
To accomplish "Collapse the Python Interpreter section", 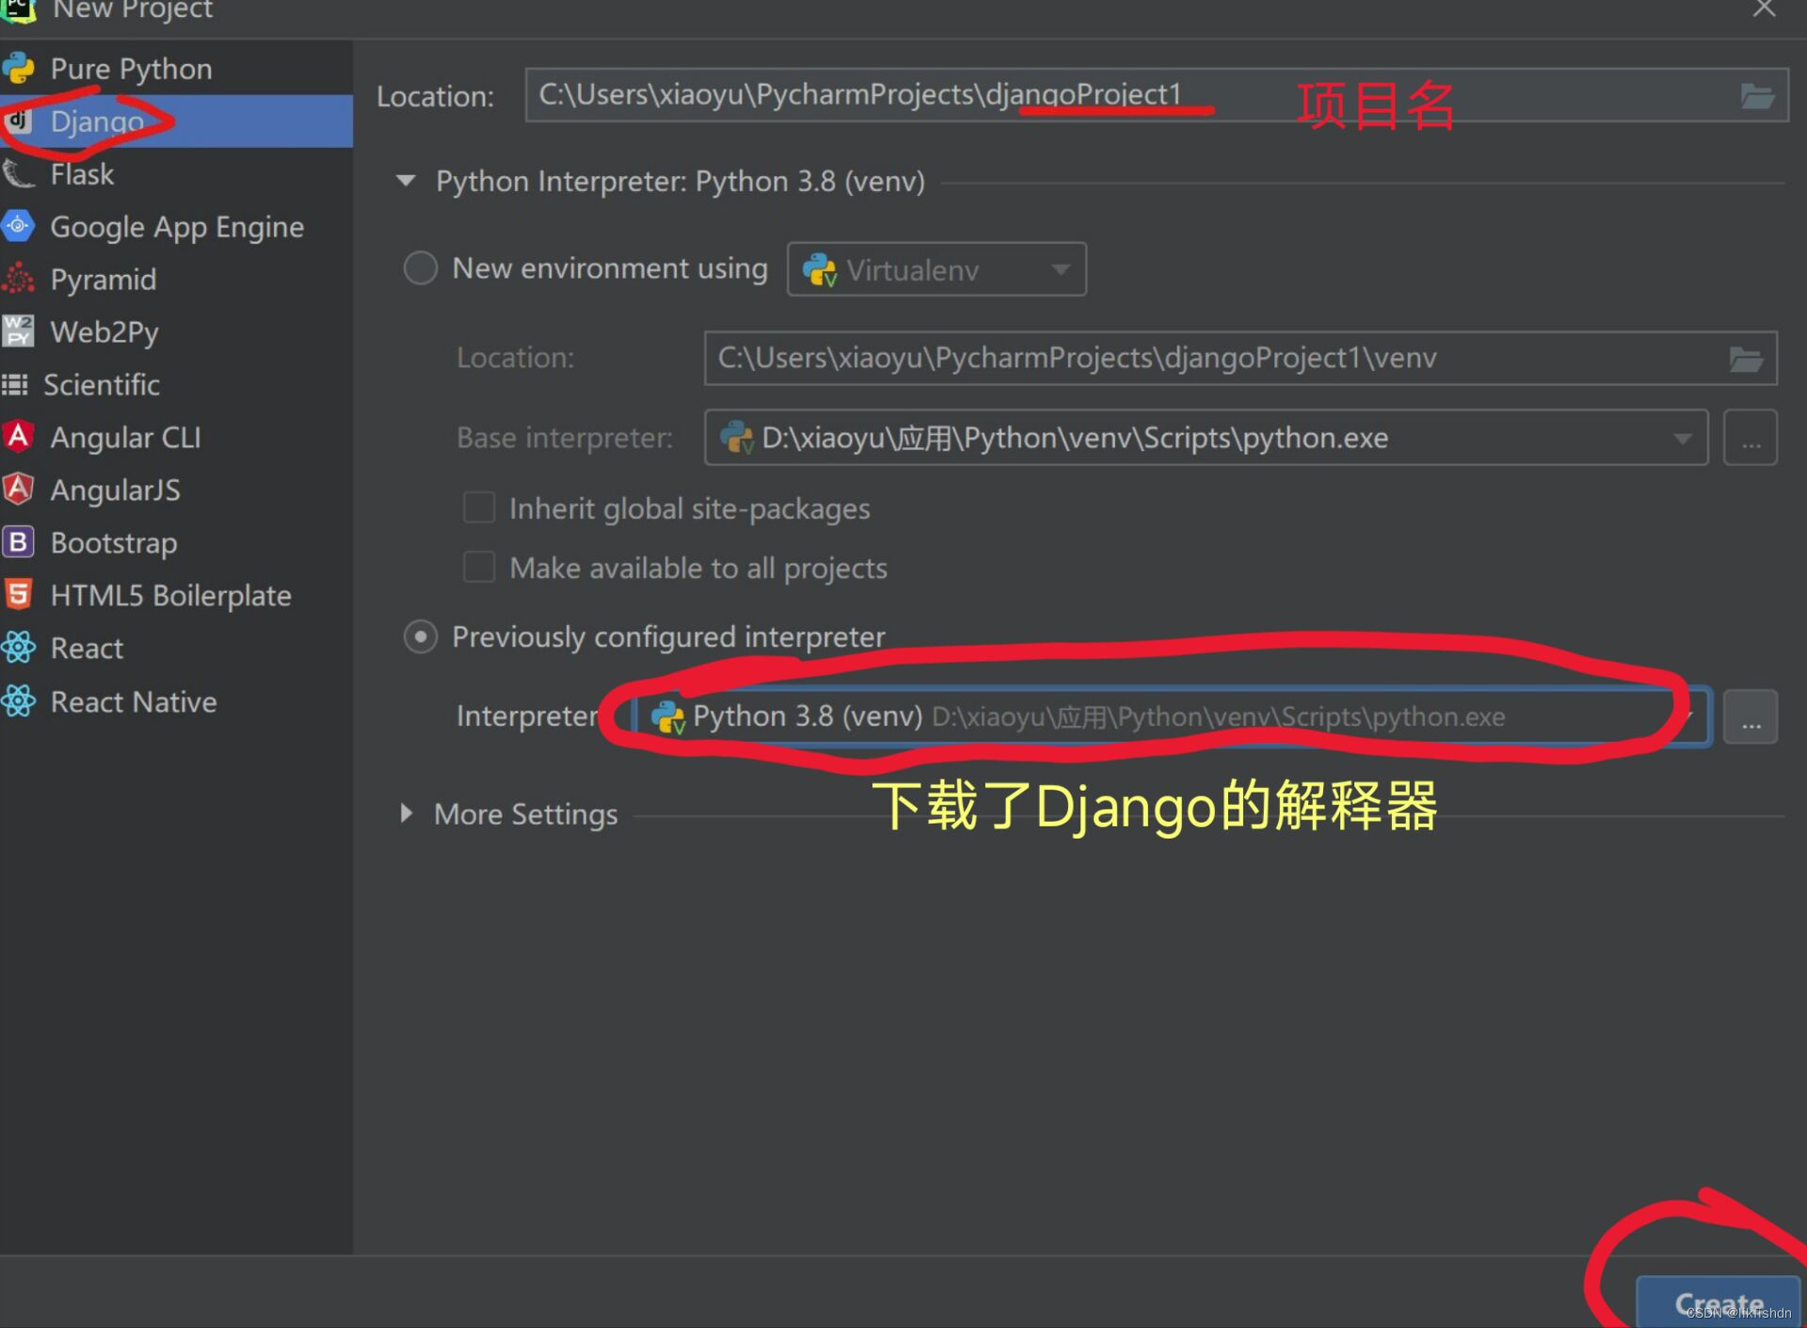I will coord(406,181).
